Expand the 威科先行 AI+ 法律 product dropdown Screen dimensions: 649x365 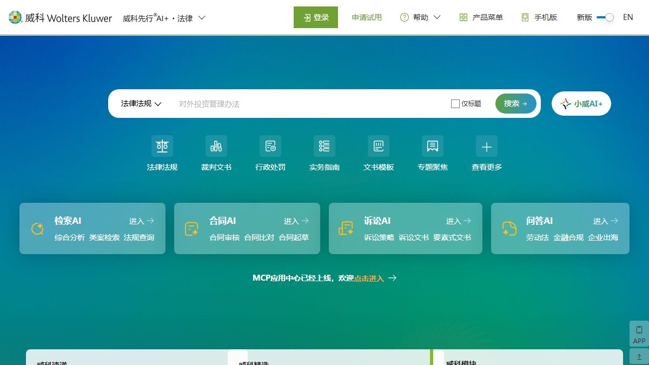tap(164, 18)
